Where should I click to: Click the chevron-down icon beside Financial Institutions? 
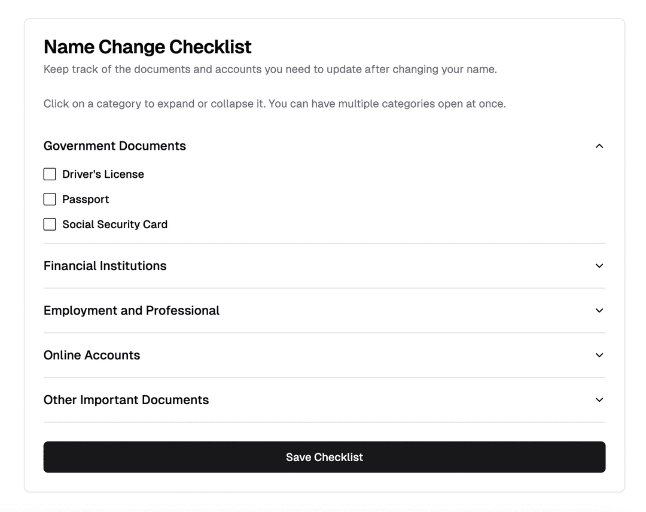tap(599, 266)
